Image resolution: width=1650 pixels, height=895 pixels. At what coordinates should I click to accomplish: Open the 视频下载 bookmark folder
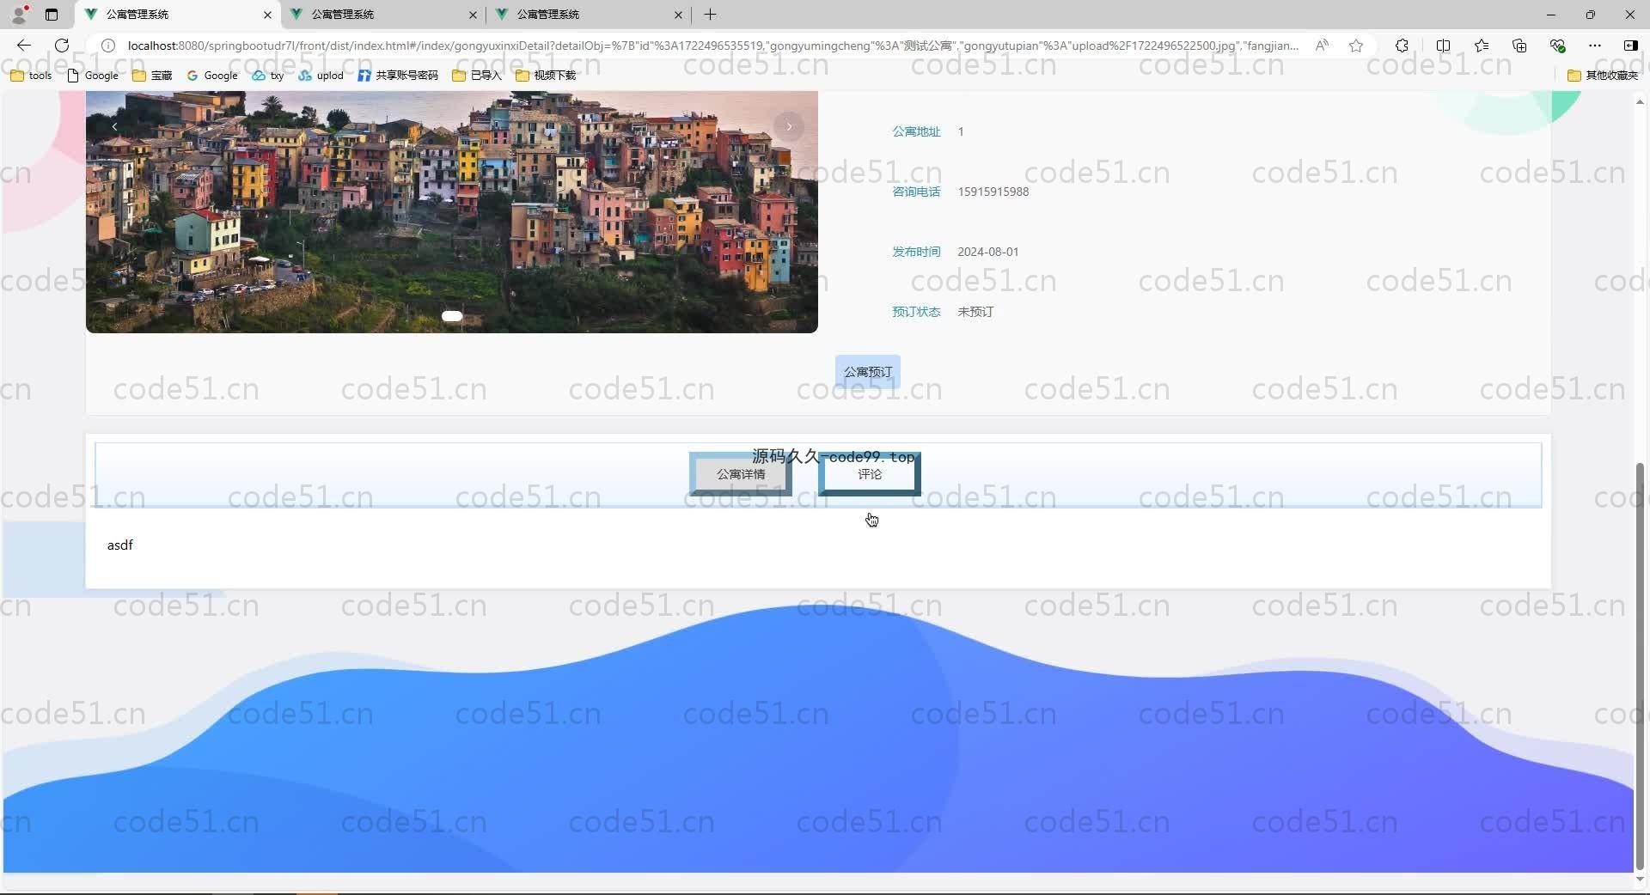tap(546, 76)
